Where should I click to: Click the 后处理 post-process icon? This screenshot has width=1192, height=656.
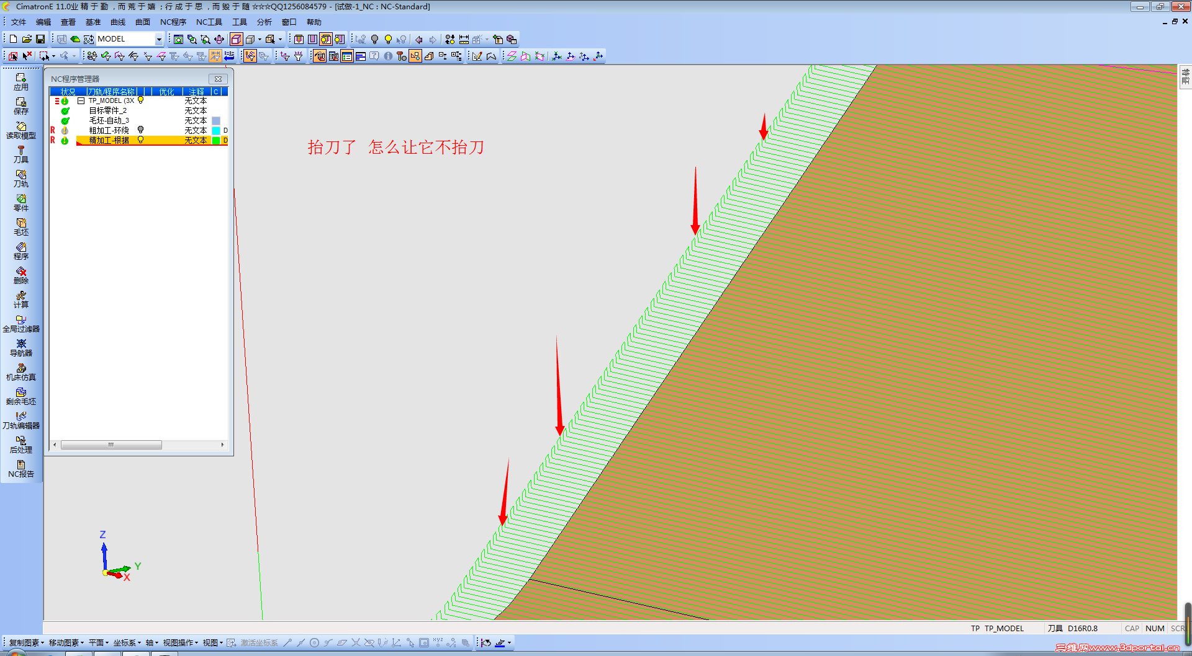(x=21, y=445)
